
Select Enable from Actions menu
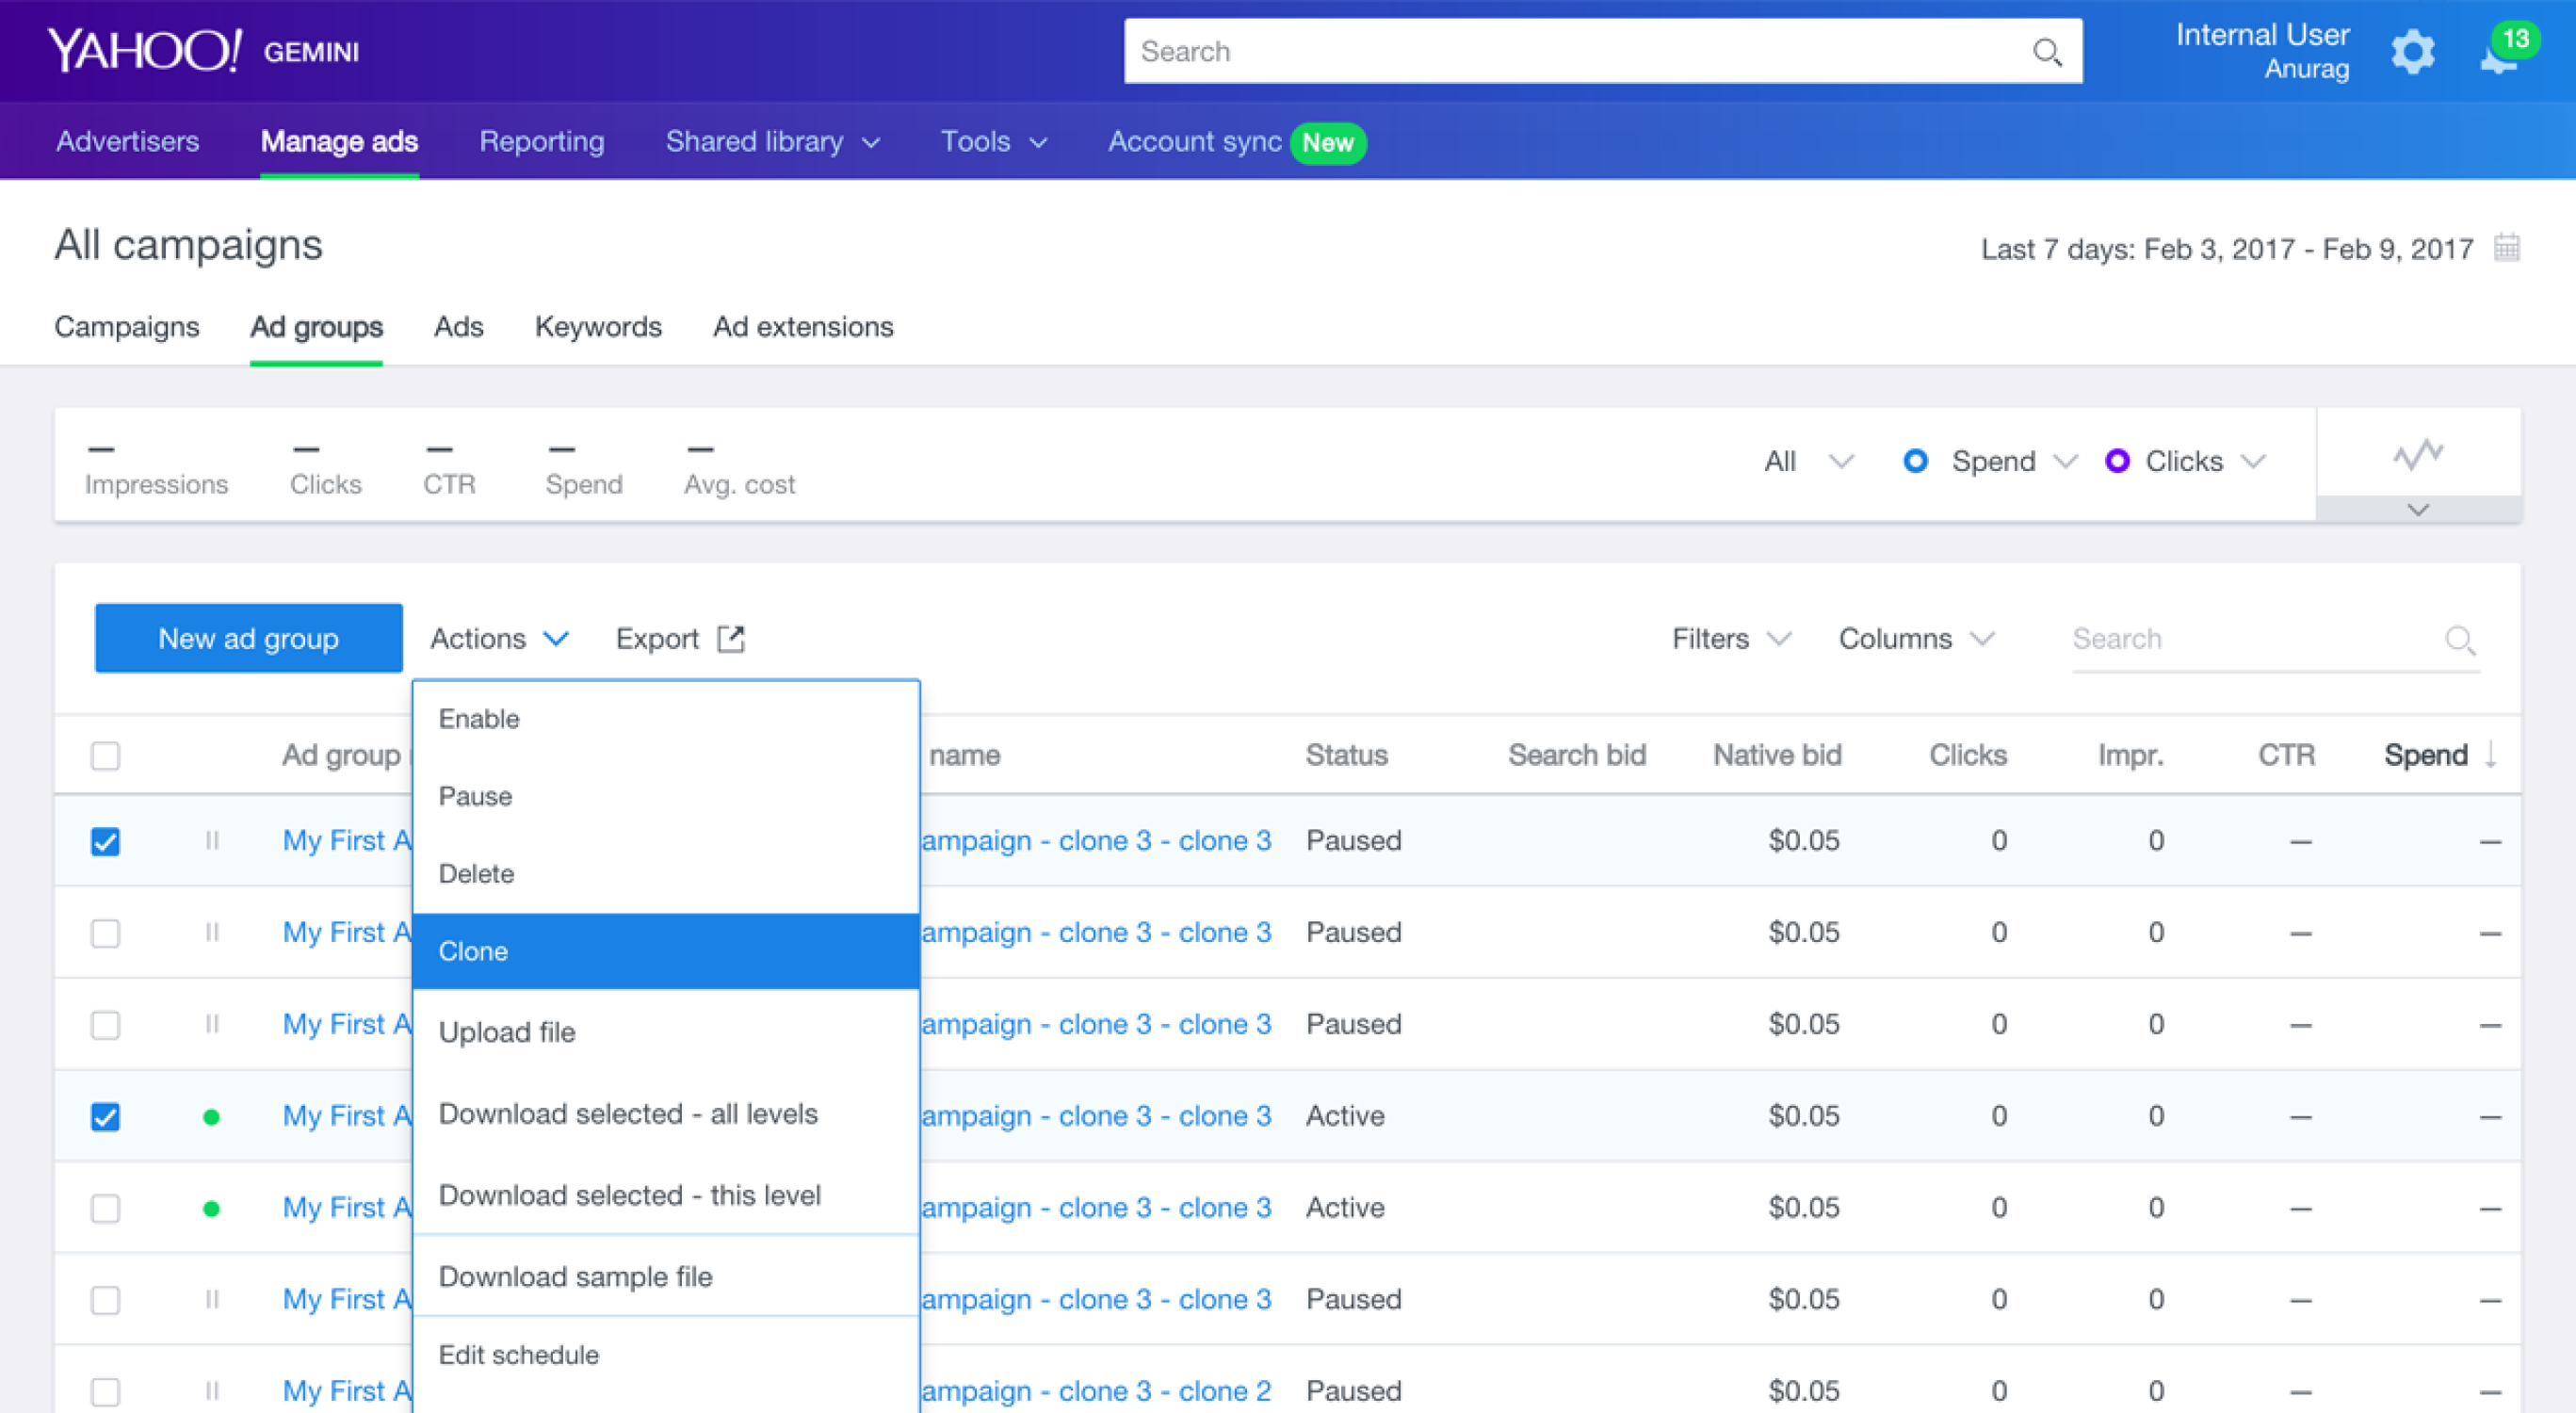point(666,719)
